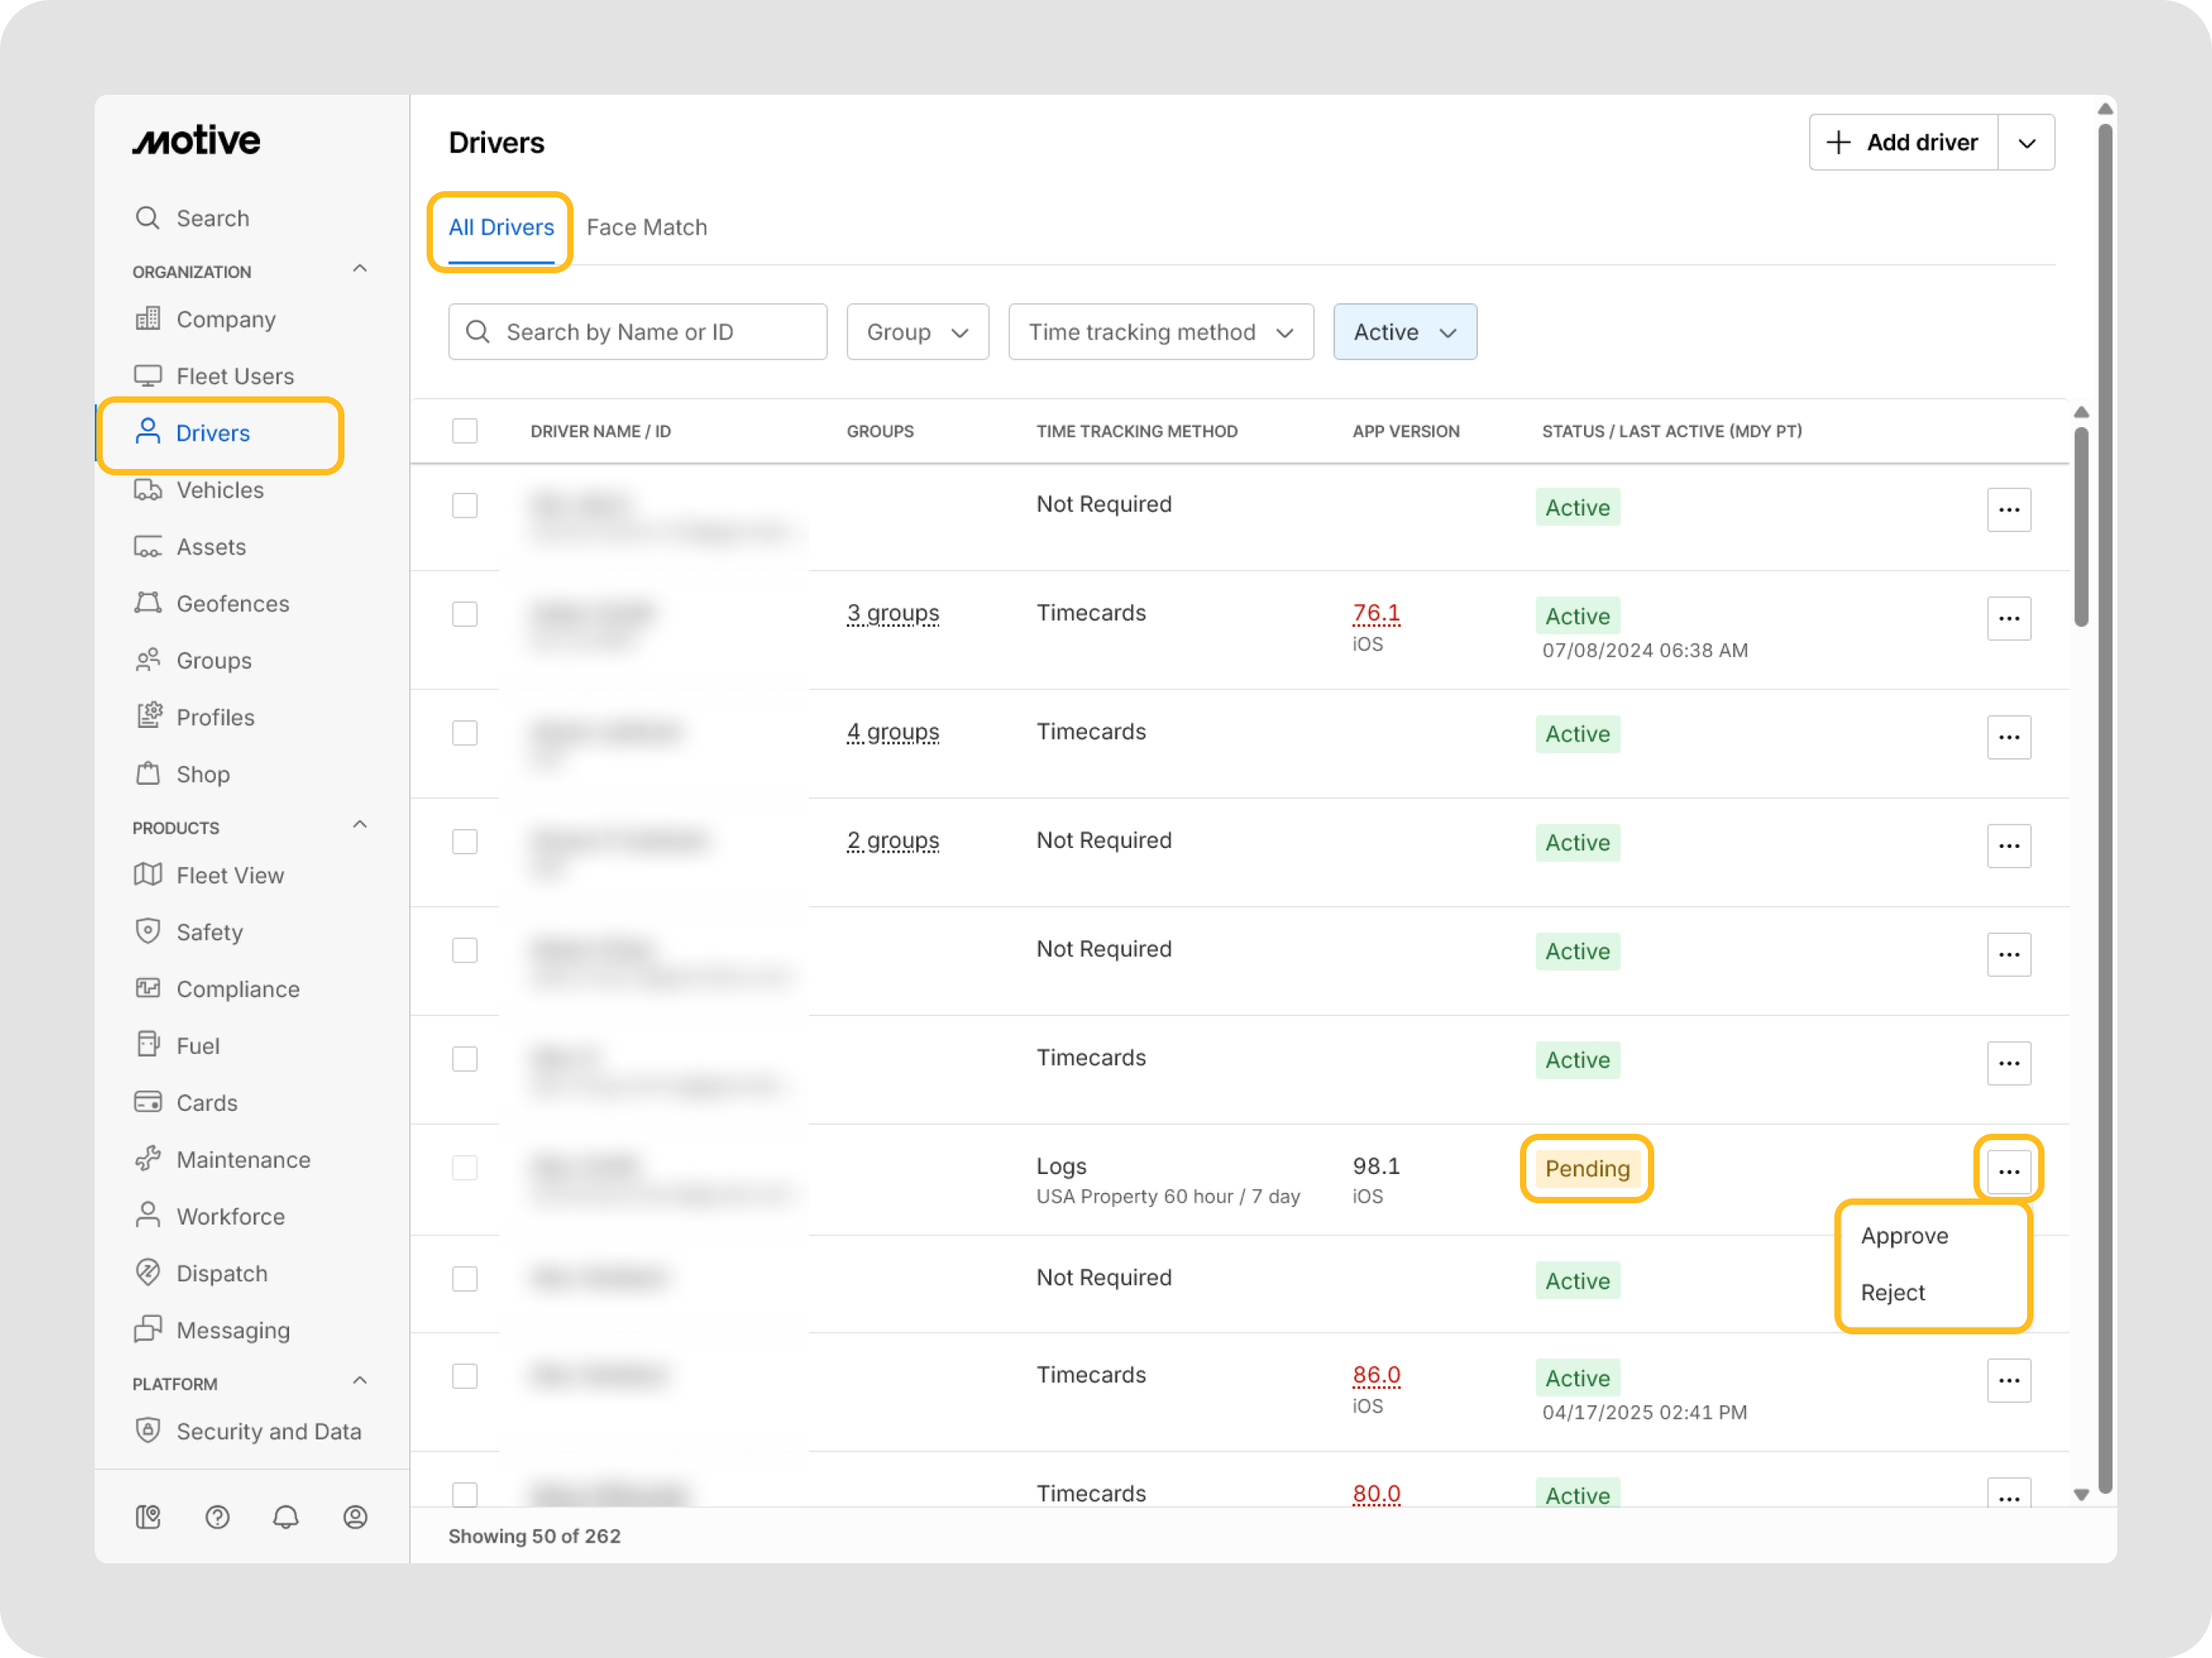Open the Active status filter dropdown
The width and height of the screenshot is (2212, 1658).
[x=1404, y=332]
